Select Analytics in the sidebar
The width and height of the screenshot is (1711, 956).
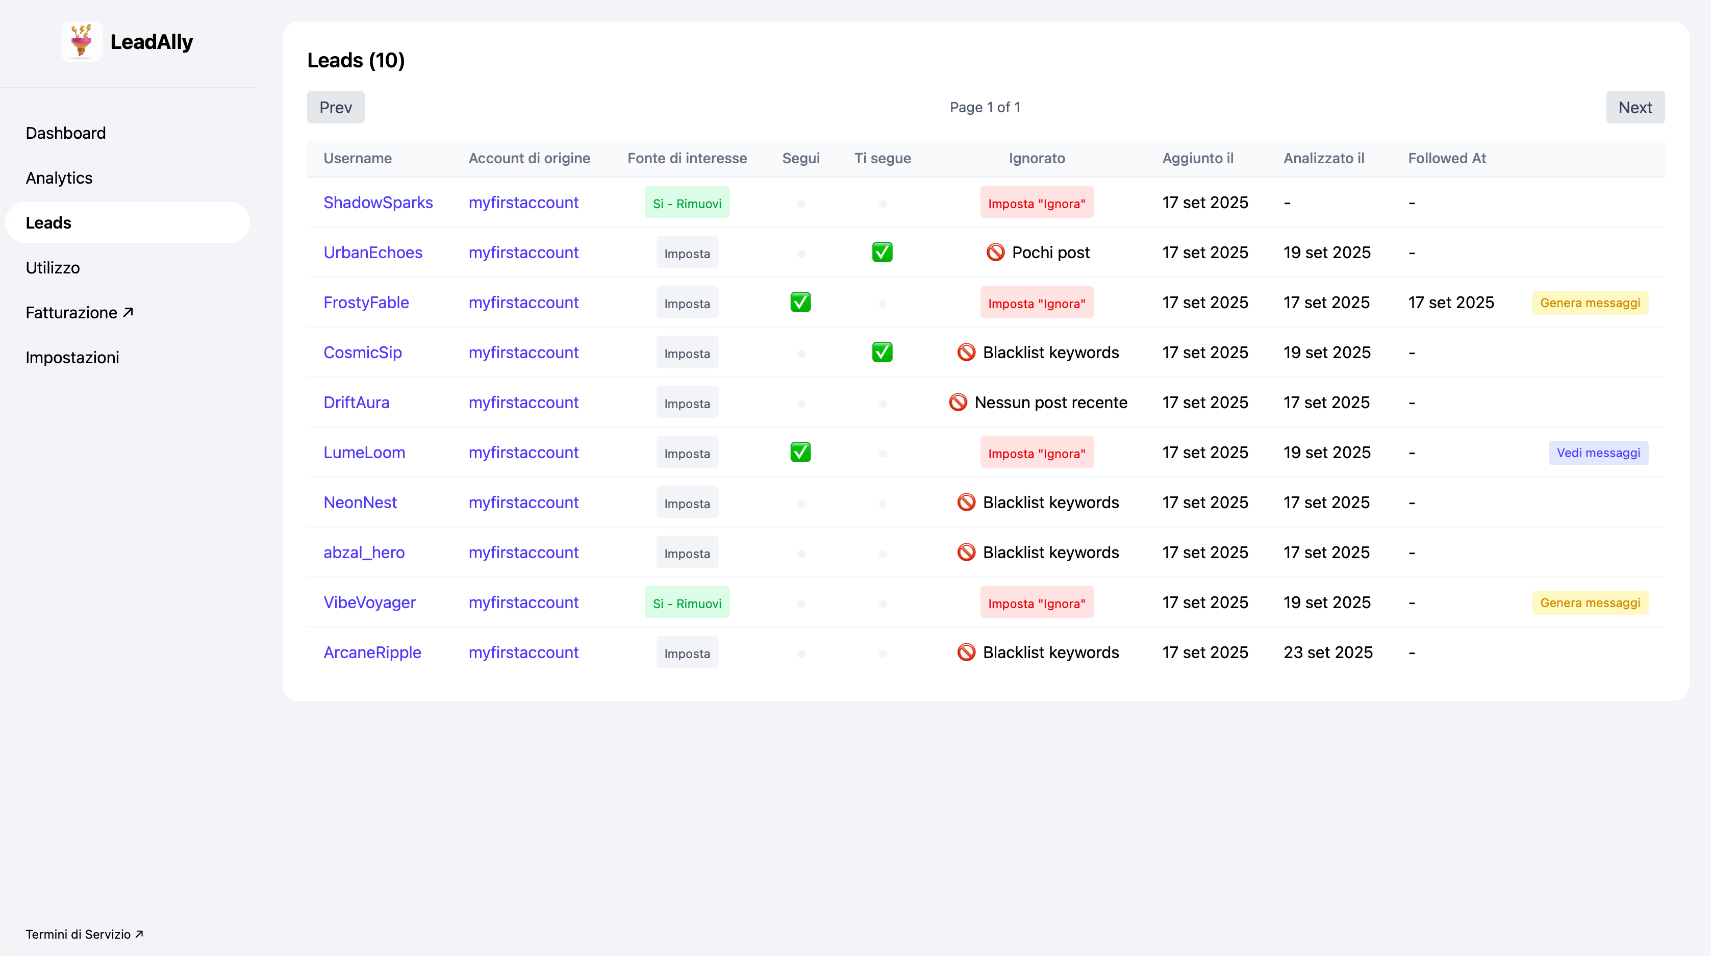(x=59, y=178)
